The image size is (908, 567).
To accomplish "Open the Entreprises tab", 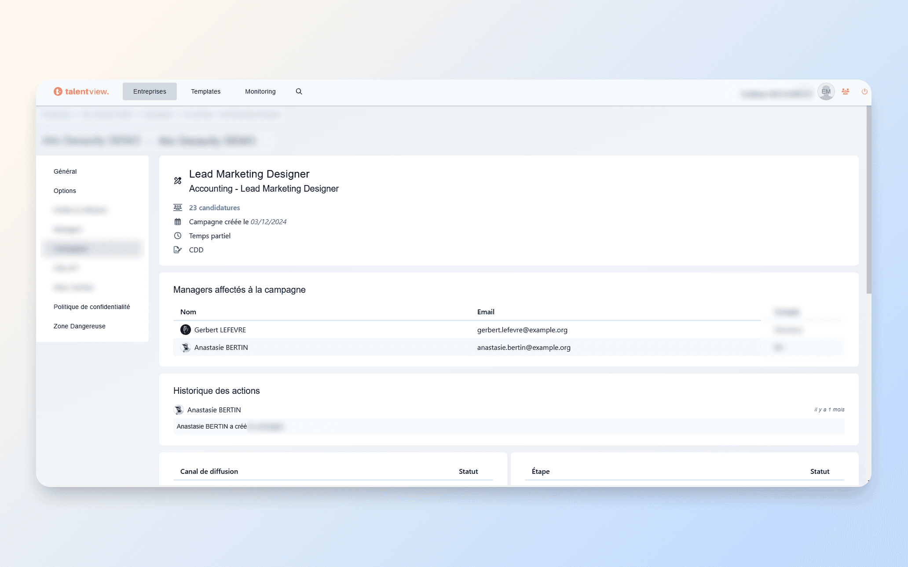I will click(x=150, y=91).
